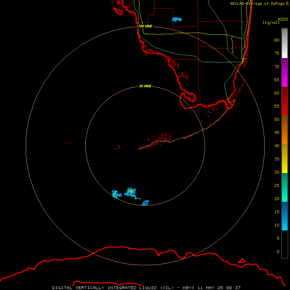Click the yellow band of the color bar
The image size is (290, 290).
click(285, 159)
